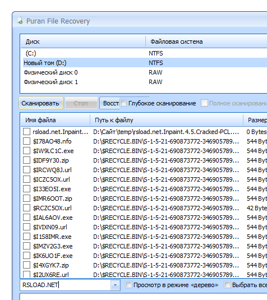Select file name $IAL6AOV.exe
The height and width of the screenshot is (300, 267).
pos(53,218)
